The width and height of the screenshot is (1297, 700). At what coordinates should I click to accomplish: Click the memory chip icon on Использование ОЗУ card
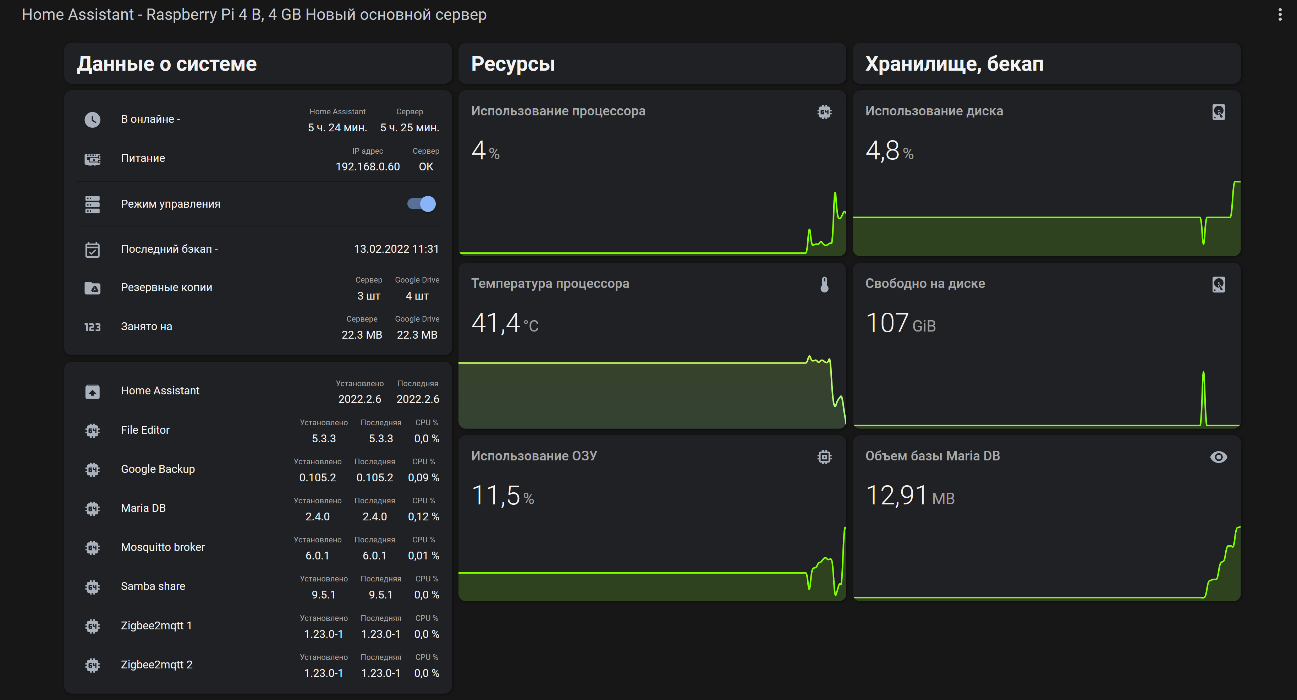pyautogui.click(x=824, y=457)
